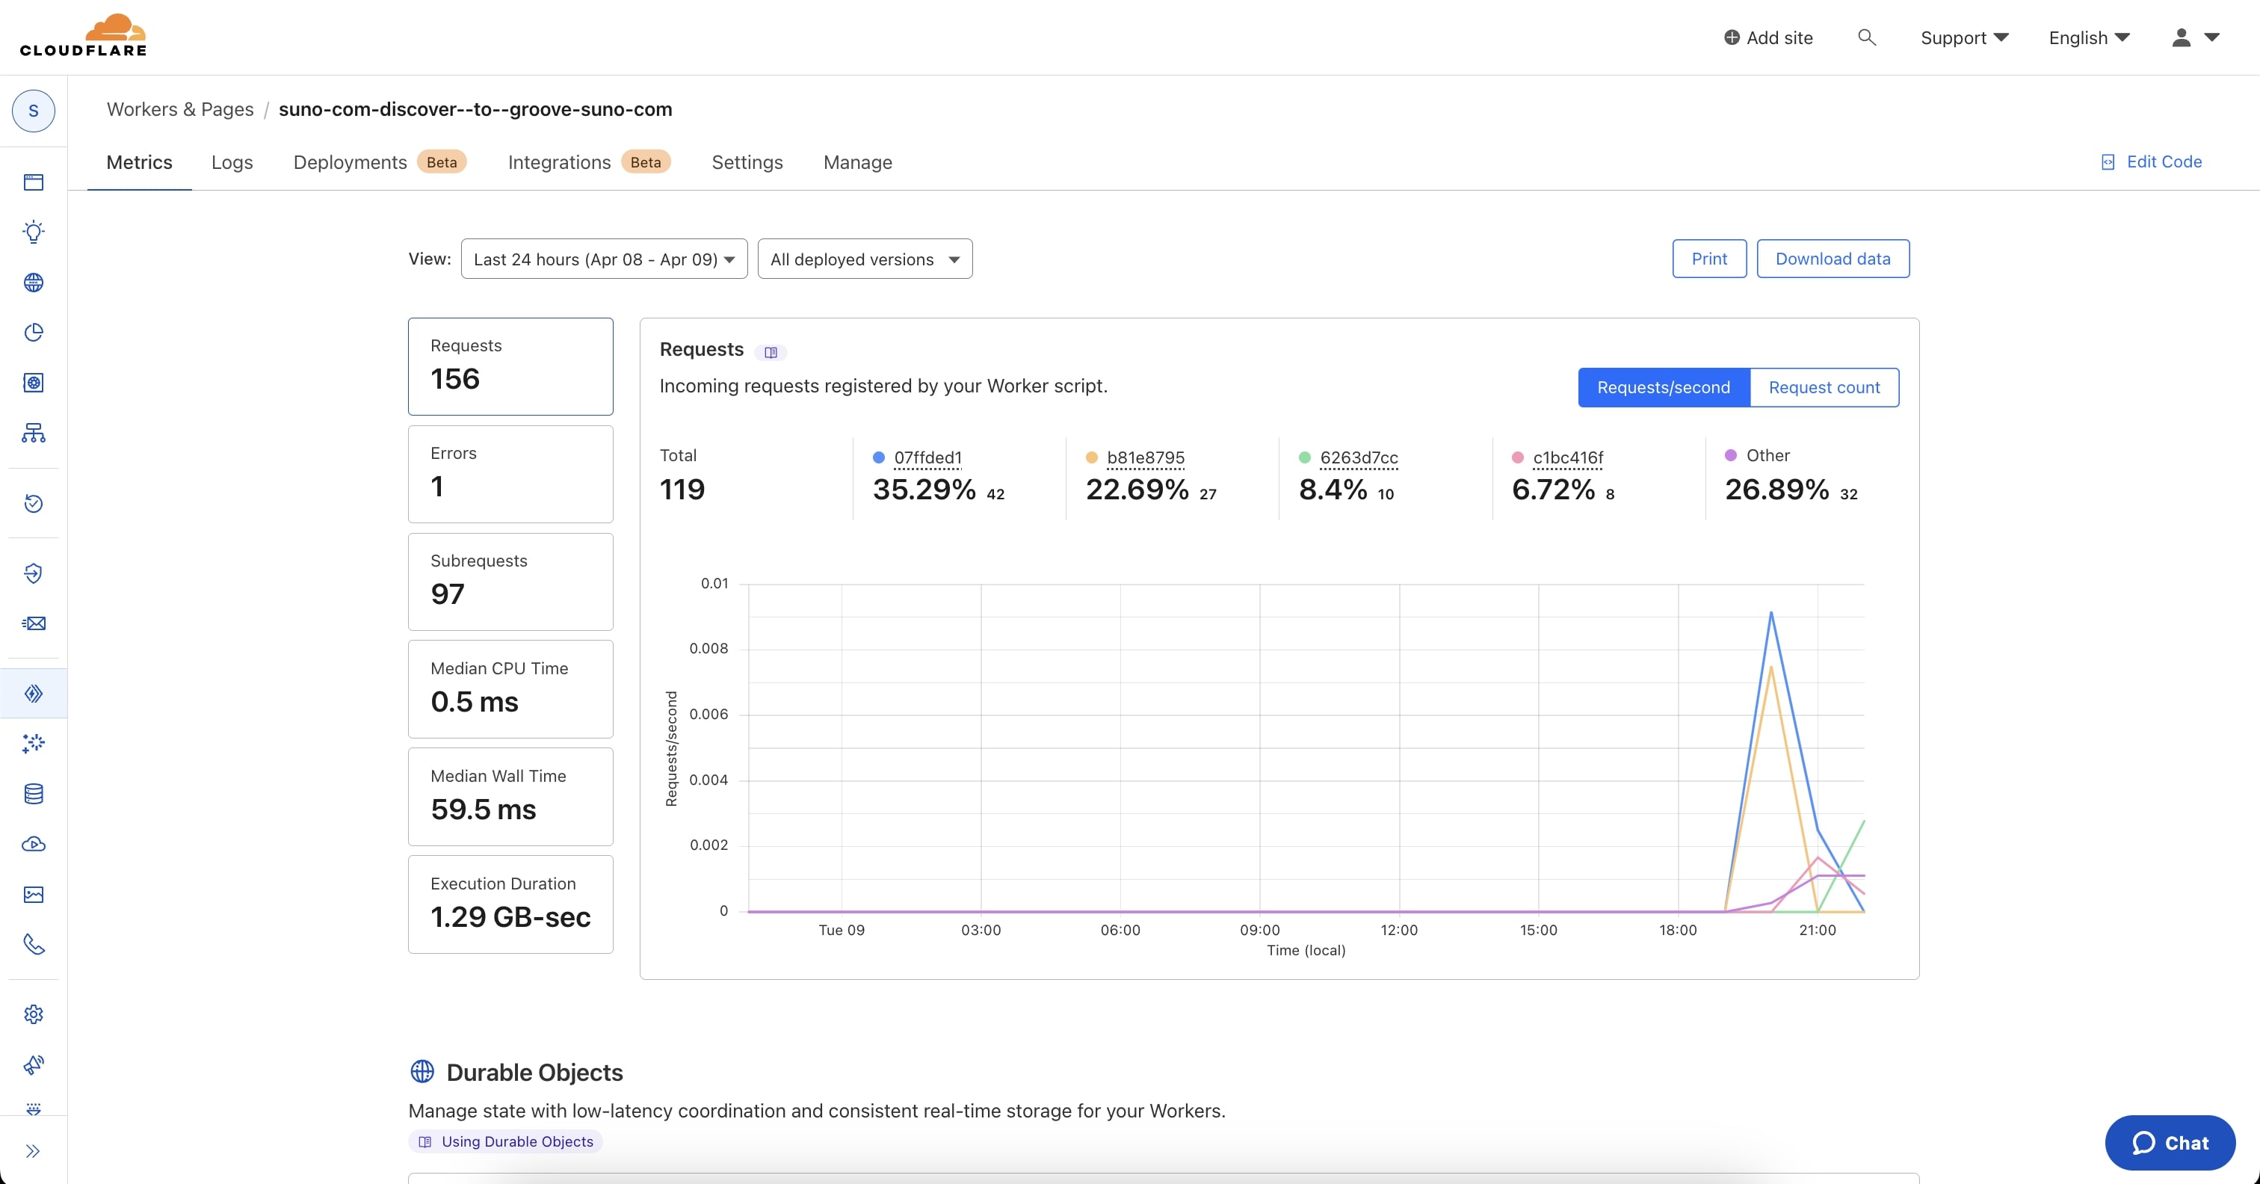Viewport: 2260px width, 1184px height.
Task: Click the Requests documentation book icon
Action: [771, 352]
